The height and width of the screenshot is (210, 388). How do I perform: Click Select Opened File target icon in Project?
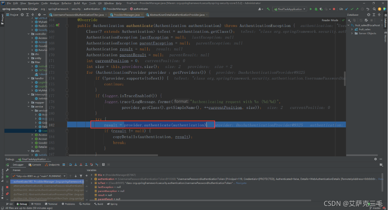coord(22,15)
